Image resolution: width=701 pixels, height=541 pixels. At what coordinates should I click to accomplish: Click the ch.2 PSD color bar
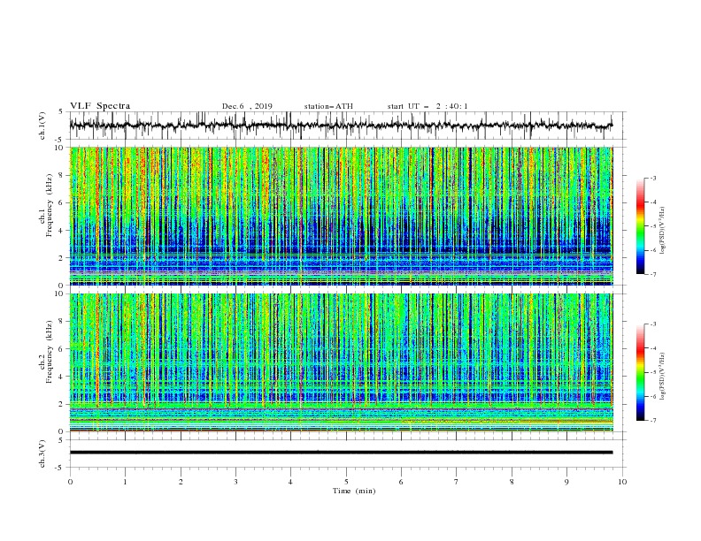640,372
